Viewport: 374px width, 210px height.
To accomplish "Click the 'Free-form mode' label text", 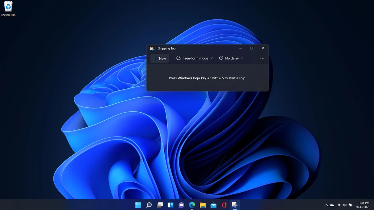I will [x=196, y=58].
